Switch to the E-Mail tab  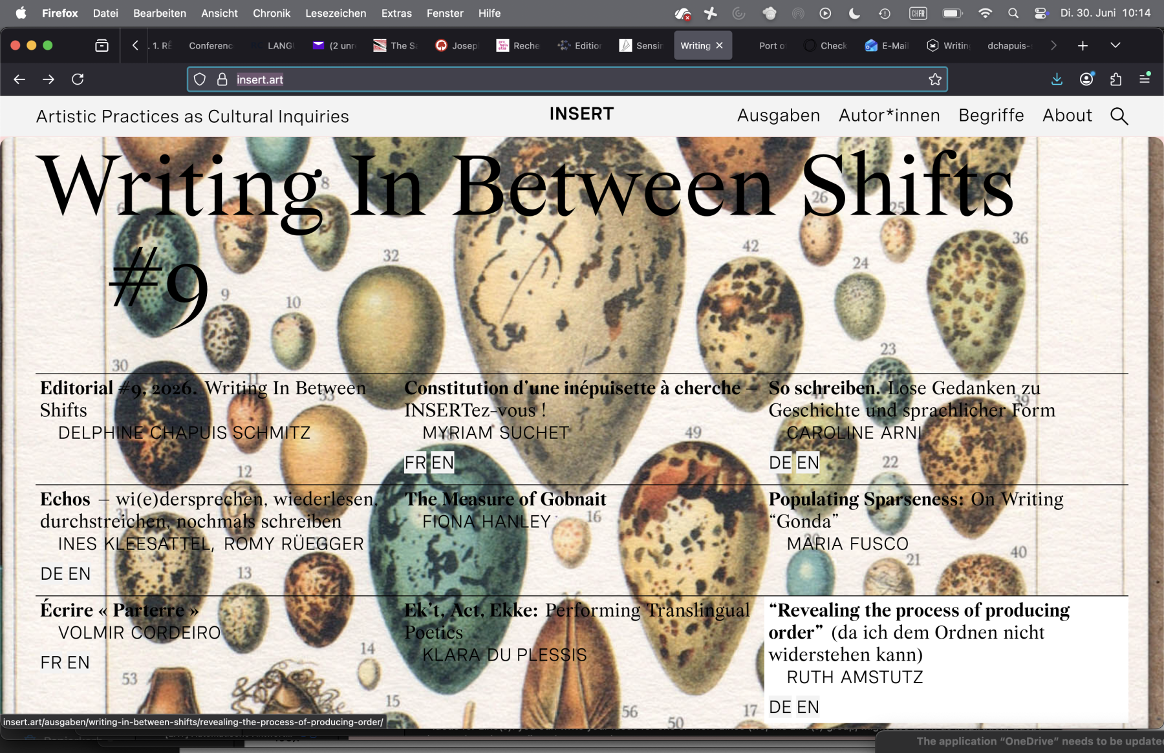[x=887, y=45]
